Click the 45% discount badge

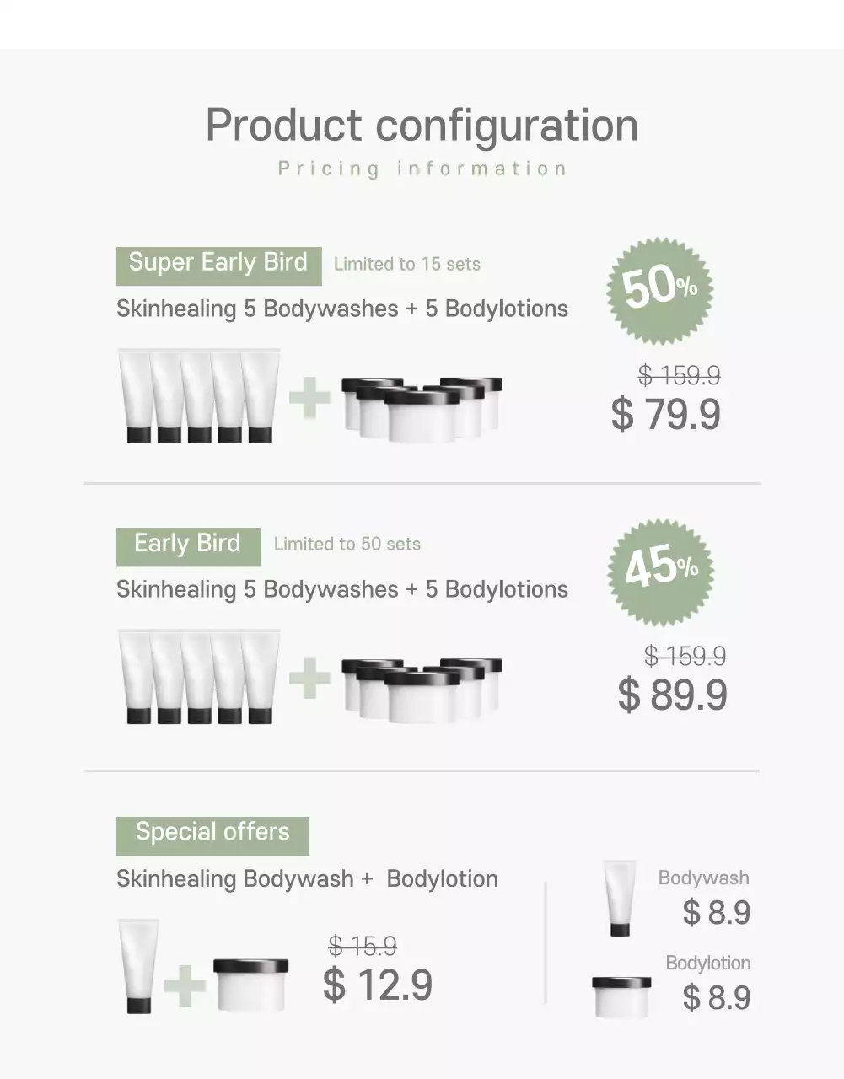click(x=660, y=570)
